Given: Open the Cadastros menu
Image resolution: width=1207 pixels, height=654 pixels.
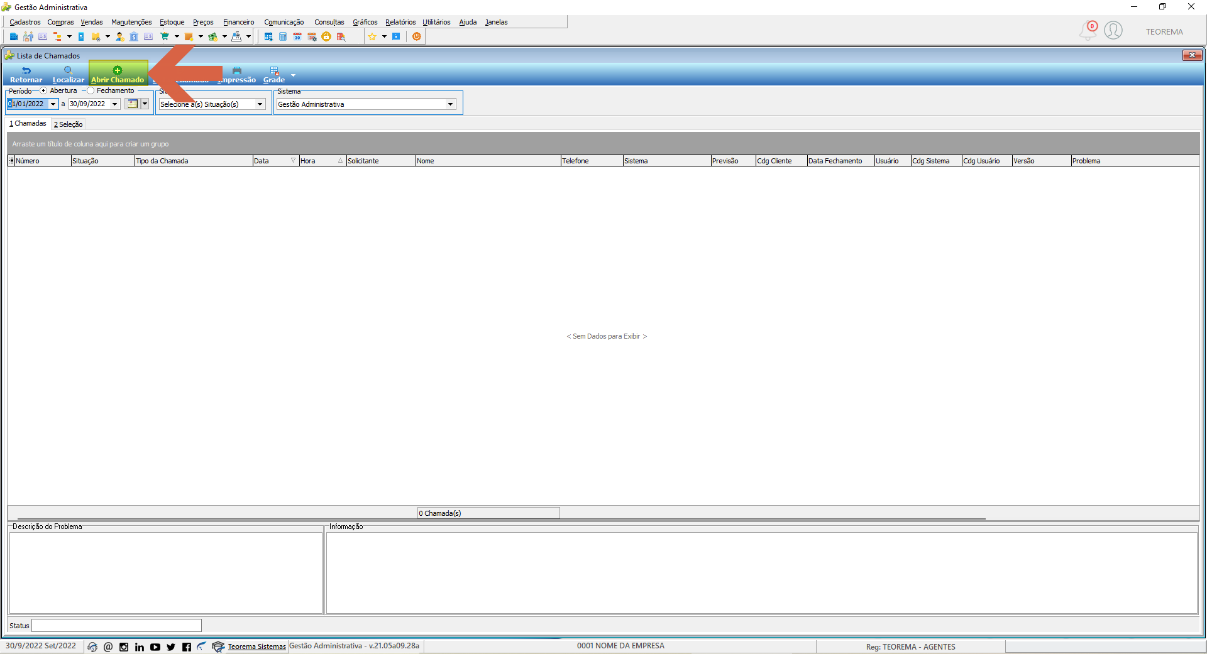Looking at the screenshot, I should pyautogui.click(x=25, y=22).
